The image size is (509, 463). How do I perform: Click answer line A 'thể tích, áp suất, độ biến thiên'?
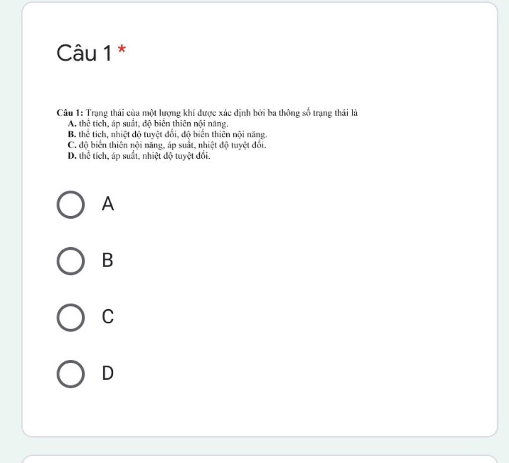[x=148, y=124]
